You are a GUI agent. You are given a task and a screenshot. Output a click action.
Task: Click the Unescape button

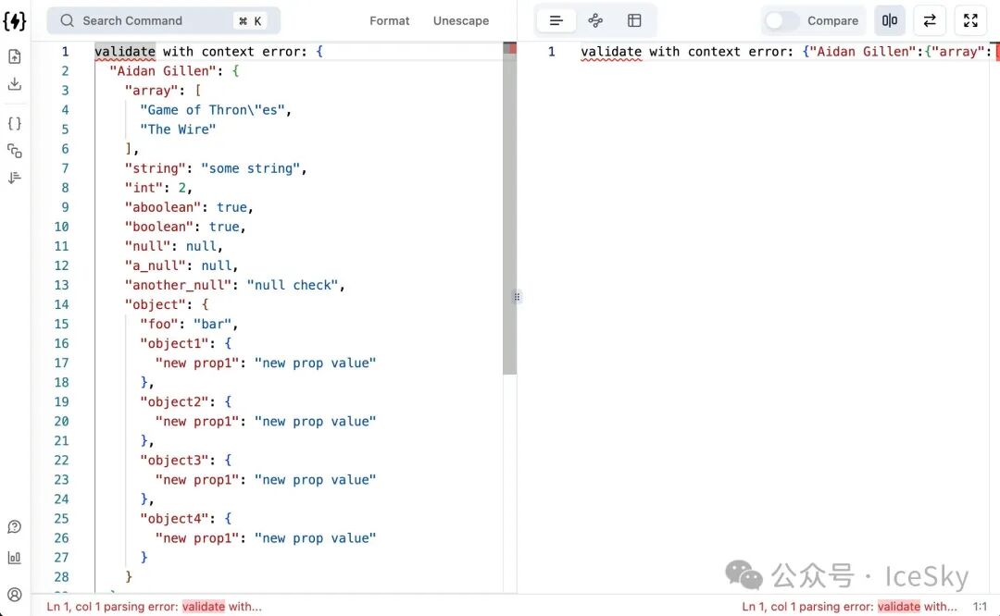(x=461, y=20)
